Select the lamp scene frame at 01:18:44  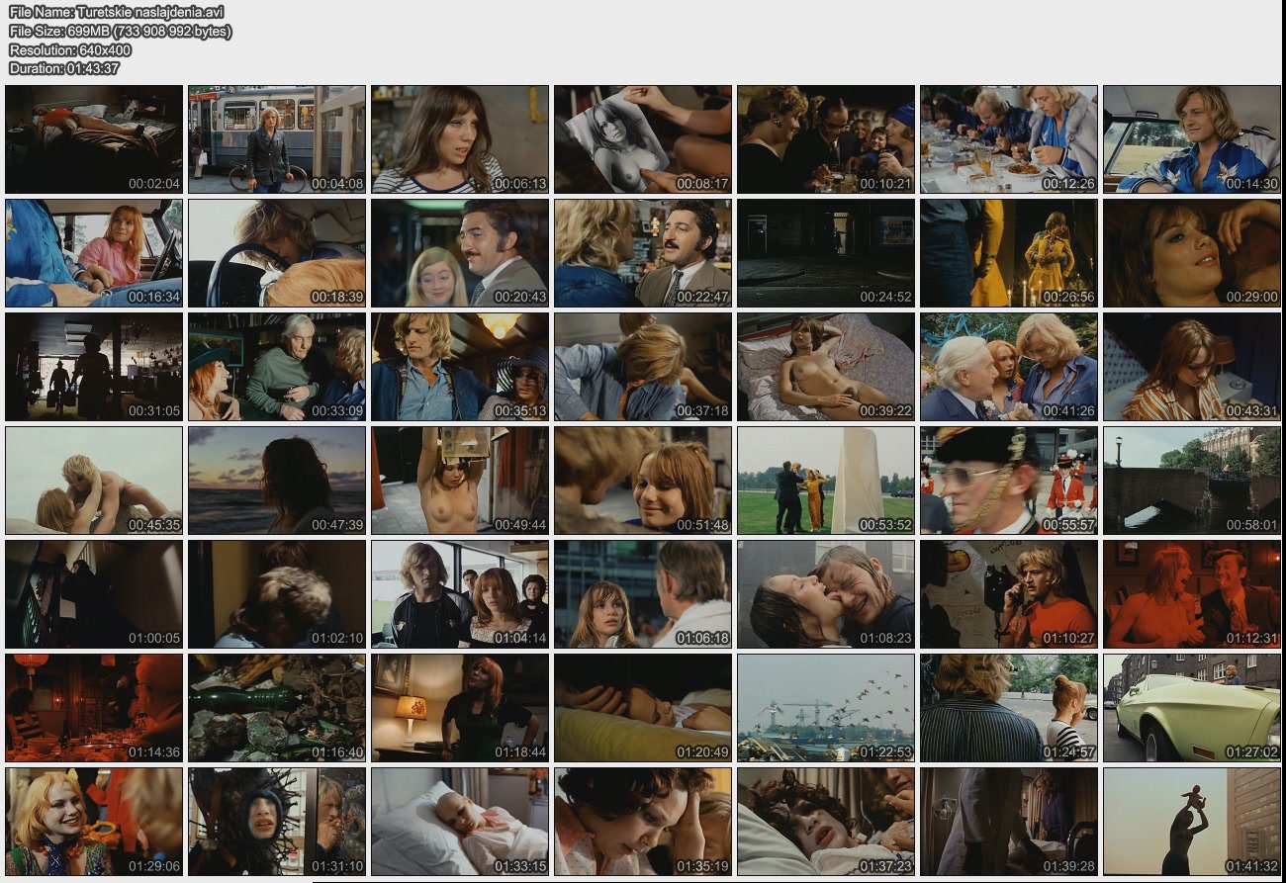pos(460,708)
